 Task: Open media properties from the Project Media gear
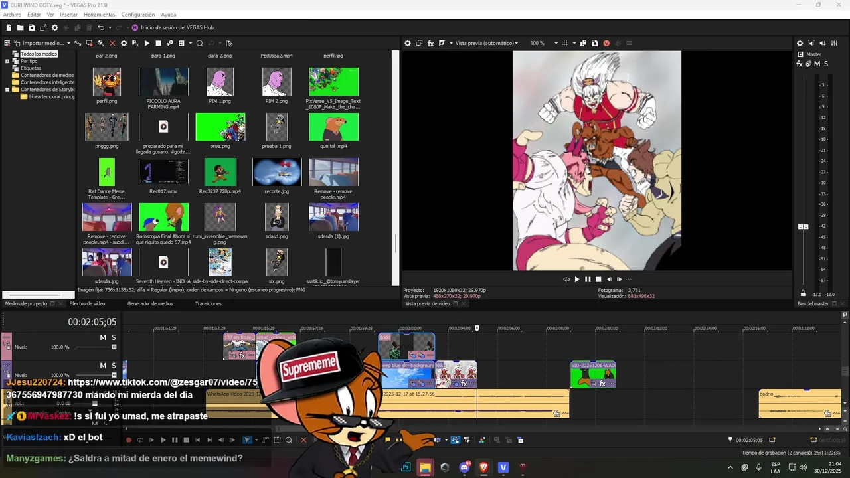124,43
